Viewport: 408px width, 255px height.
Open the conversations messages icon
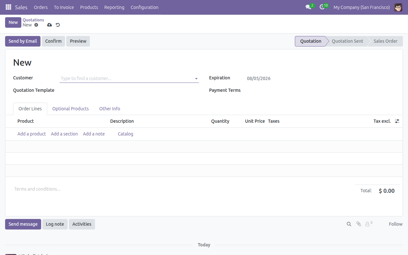click(308, 7)
